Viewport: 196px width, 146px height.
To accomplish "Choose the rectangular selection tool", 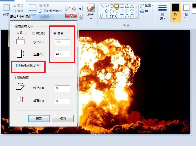I will 32,8.
